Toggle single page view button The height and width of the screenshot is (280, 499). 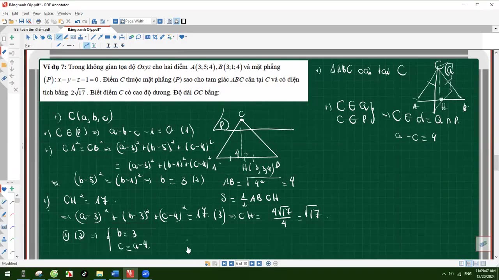(169, 21)
